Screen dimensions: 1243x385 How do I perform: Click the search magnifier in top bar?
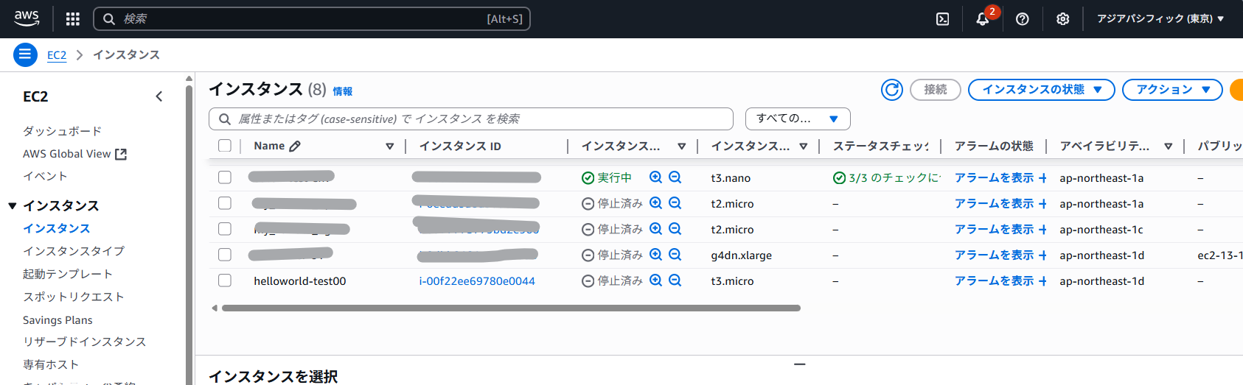[109, 19]
